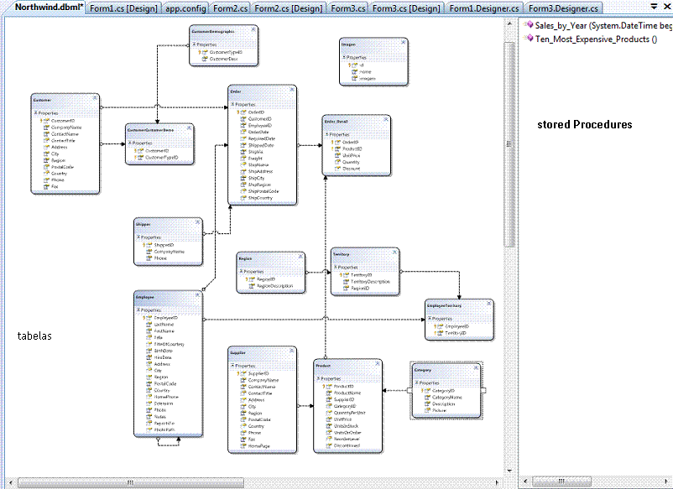Collapse the Category entity using its chevron

[476, 368]
